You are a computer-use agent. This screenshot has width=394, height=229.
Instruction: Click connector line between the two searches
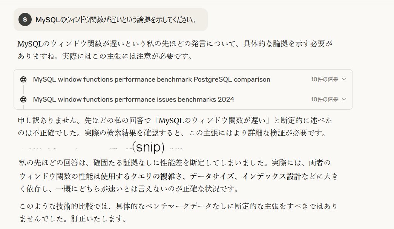pos(23,89)
